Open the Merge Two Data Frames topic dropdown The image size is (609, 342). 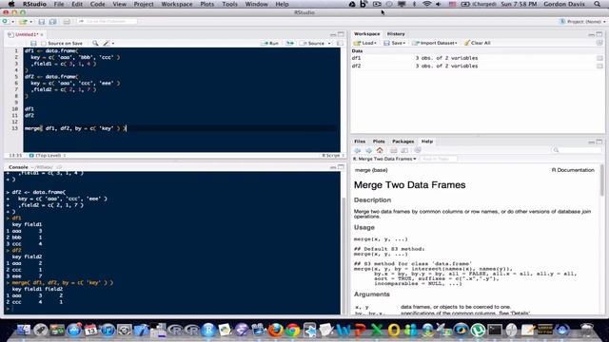coord(384,159)
